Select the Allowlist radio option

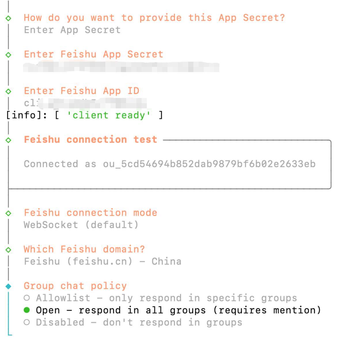coord(27,298)
